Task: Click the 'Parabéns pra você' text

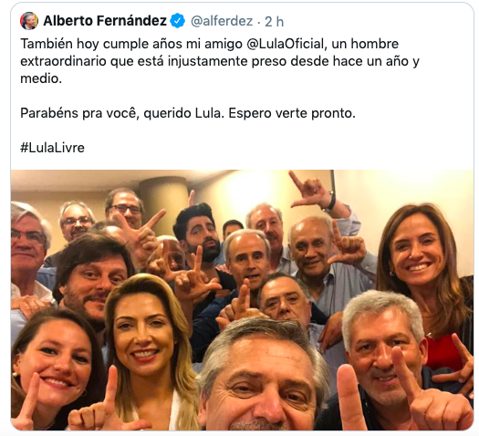Action: [79, 113]
